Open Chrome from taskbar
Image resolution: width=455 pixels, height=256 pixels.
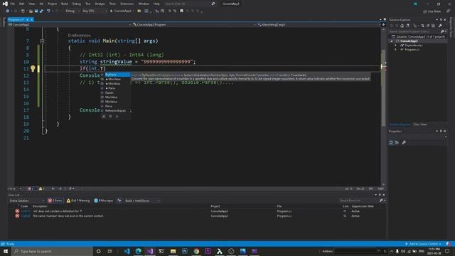pos(196,251)
